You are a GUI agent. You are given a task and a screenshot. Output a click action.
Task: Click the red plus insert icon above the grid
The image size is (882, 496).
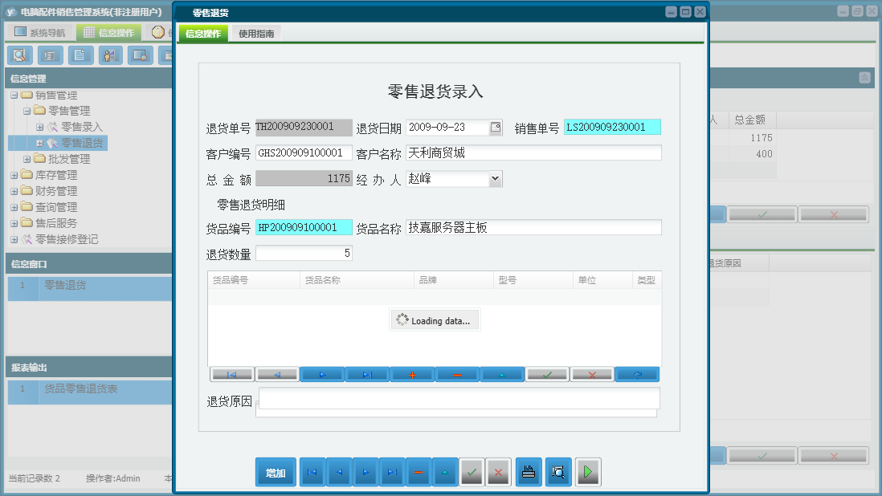point(412,373)
